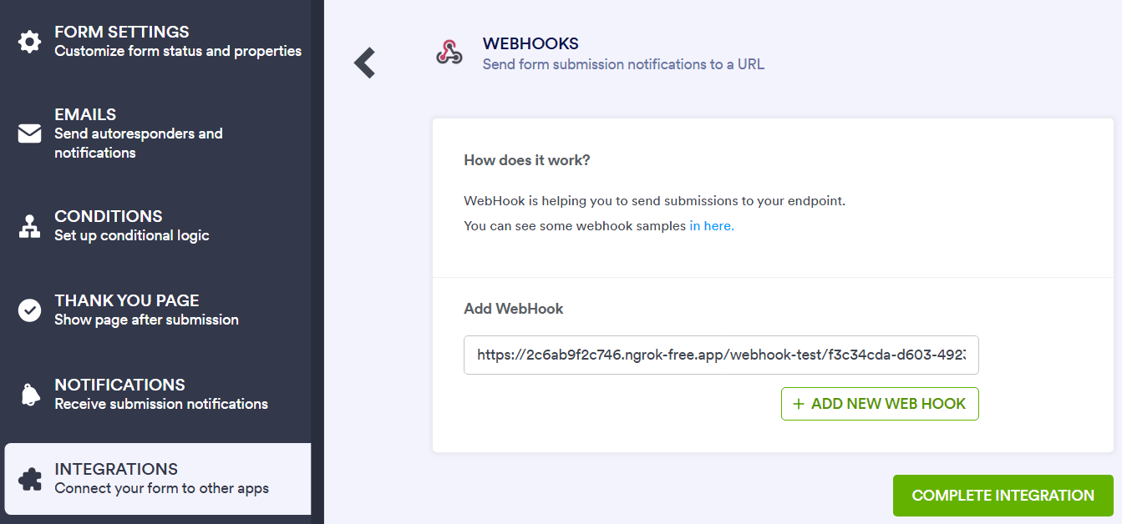Screen dimensions: 1122x524
Task: Switch to the Conditions section title
Action: click(109, 216)
